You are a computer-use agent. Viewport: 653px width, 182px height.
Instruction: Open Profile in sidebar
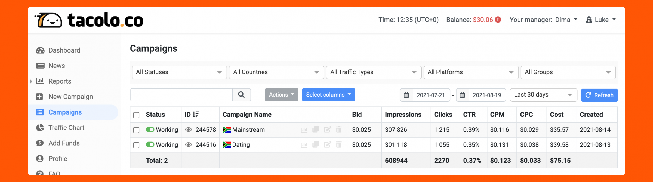coord(58,159)
